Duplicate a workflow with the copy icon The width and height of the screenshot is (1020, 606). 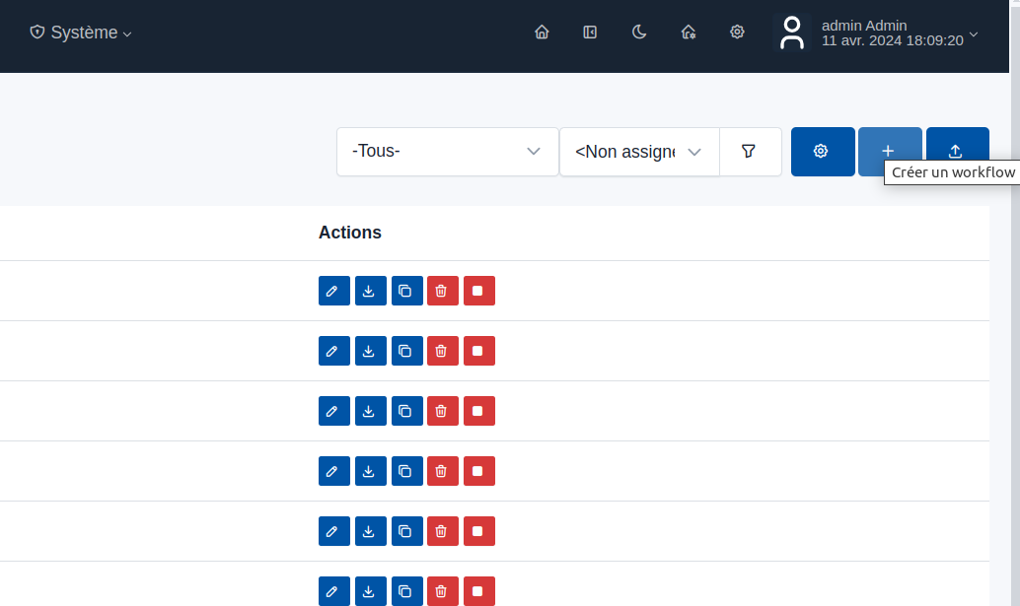tap(406, 291)
